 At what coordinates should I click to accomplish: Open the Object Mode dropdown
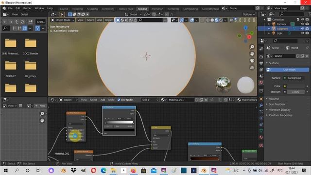[63, 20]
